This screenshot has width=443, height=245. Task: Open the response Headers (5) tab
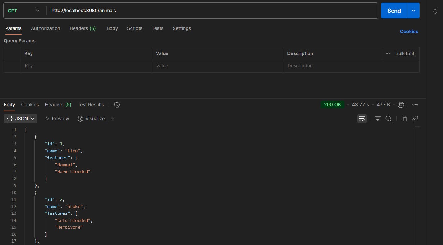(58, 105)
